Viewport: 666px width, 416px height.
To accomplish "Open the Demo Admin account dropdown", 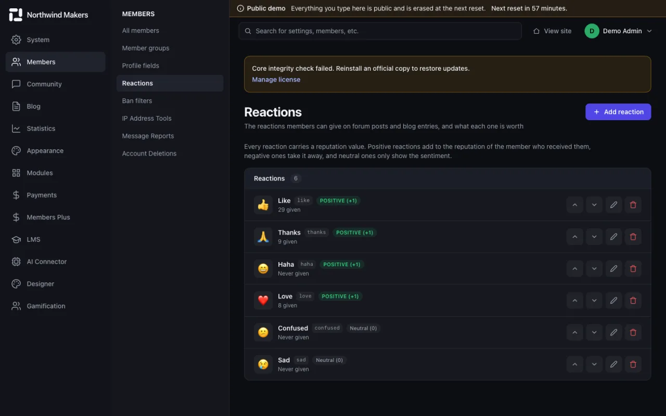I will [619, 31].
